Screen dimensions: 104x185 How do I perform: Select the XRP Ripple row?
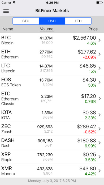point(52,157)
